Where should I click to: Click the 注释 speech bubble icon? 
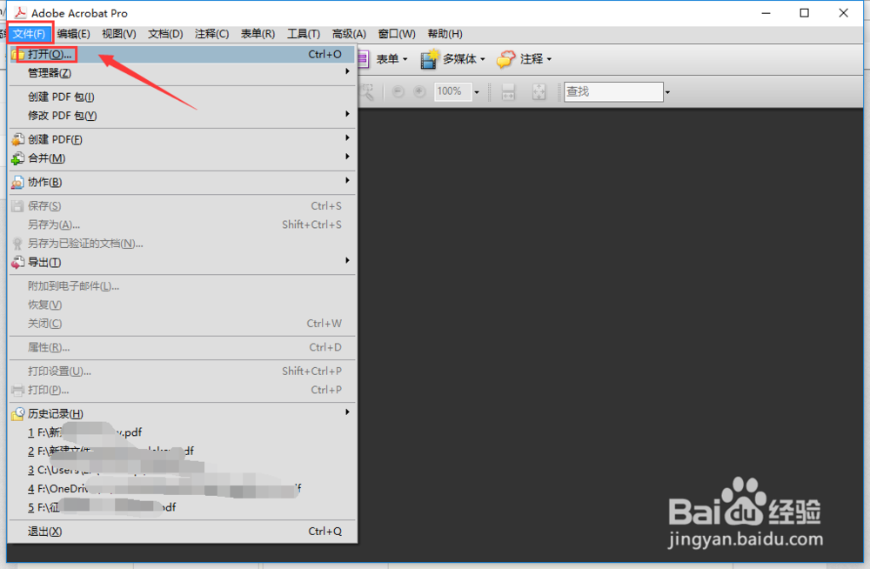[505, 59]
